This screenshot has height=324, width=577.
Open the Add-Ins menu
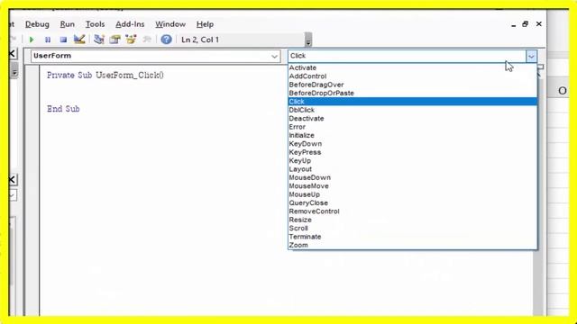coord(130,24)
